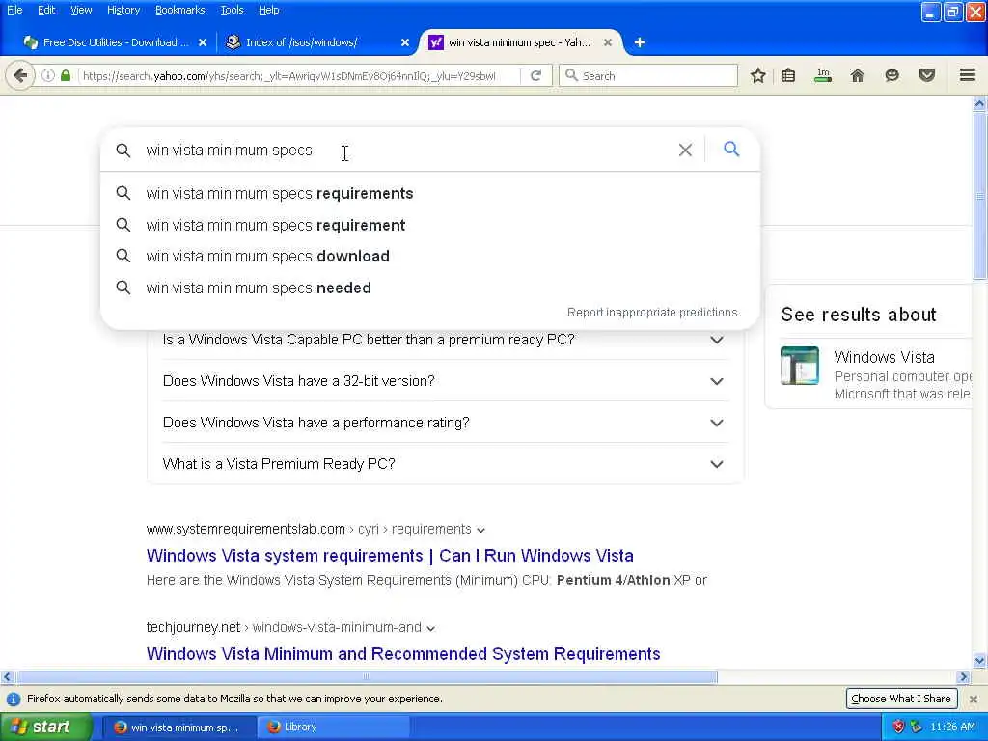Expand 'Does Windows Vista have a performance rating?'
The width and height of the screenshot is (988, 741).
pyautogui.click(x=446, y=423)
